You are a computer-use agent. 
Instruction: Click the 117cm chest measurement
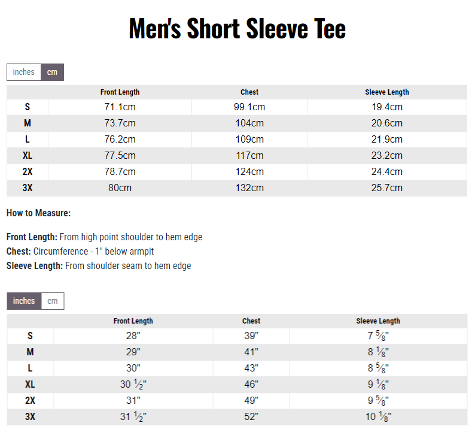(249, 156)
